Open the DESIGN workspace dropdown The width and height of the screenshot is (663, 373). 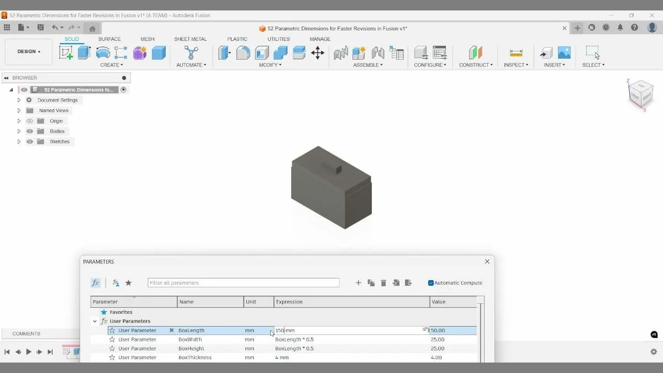29,51
